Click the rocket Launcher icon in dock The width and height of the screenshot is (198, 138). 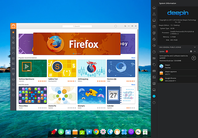tap(53, 132)
